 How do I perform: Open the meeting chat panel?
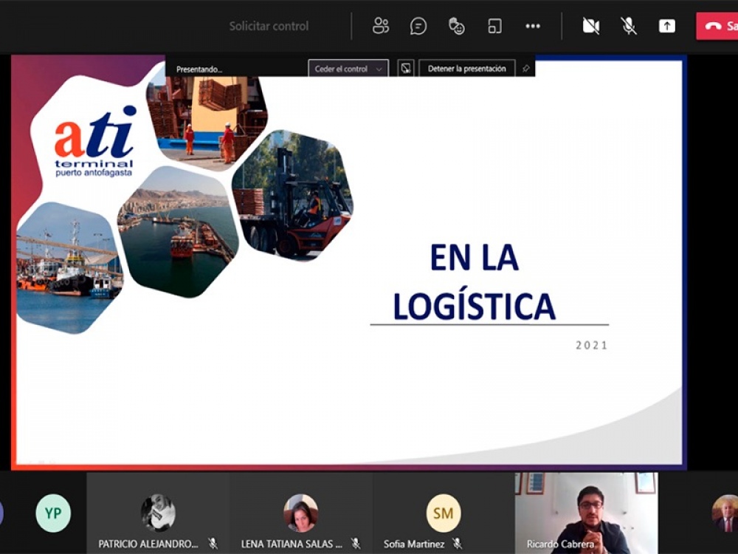point(418,26)
